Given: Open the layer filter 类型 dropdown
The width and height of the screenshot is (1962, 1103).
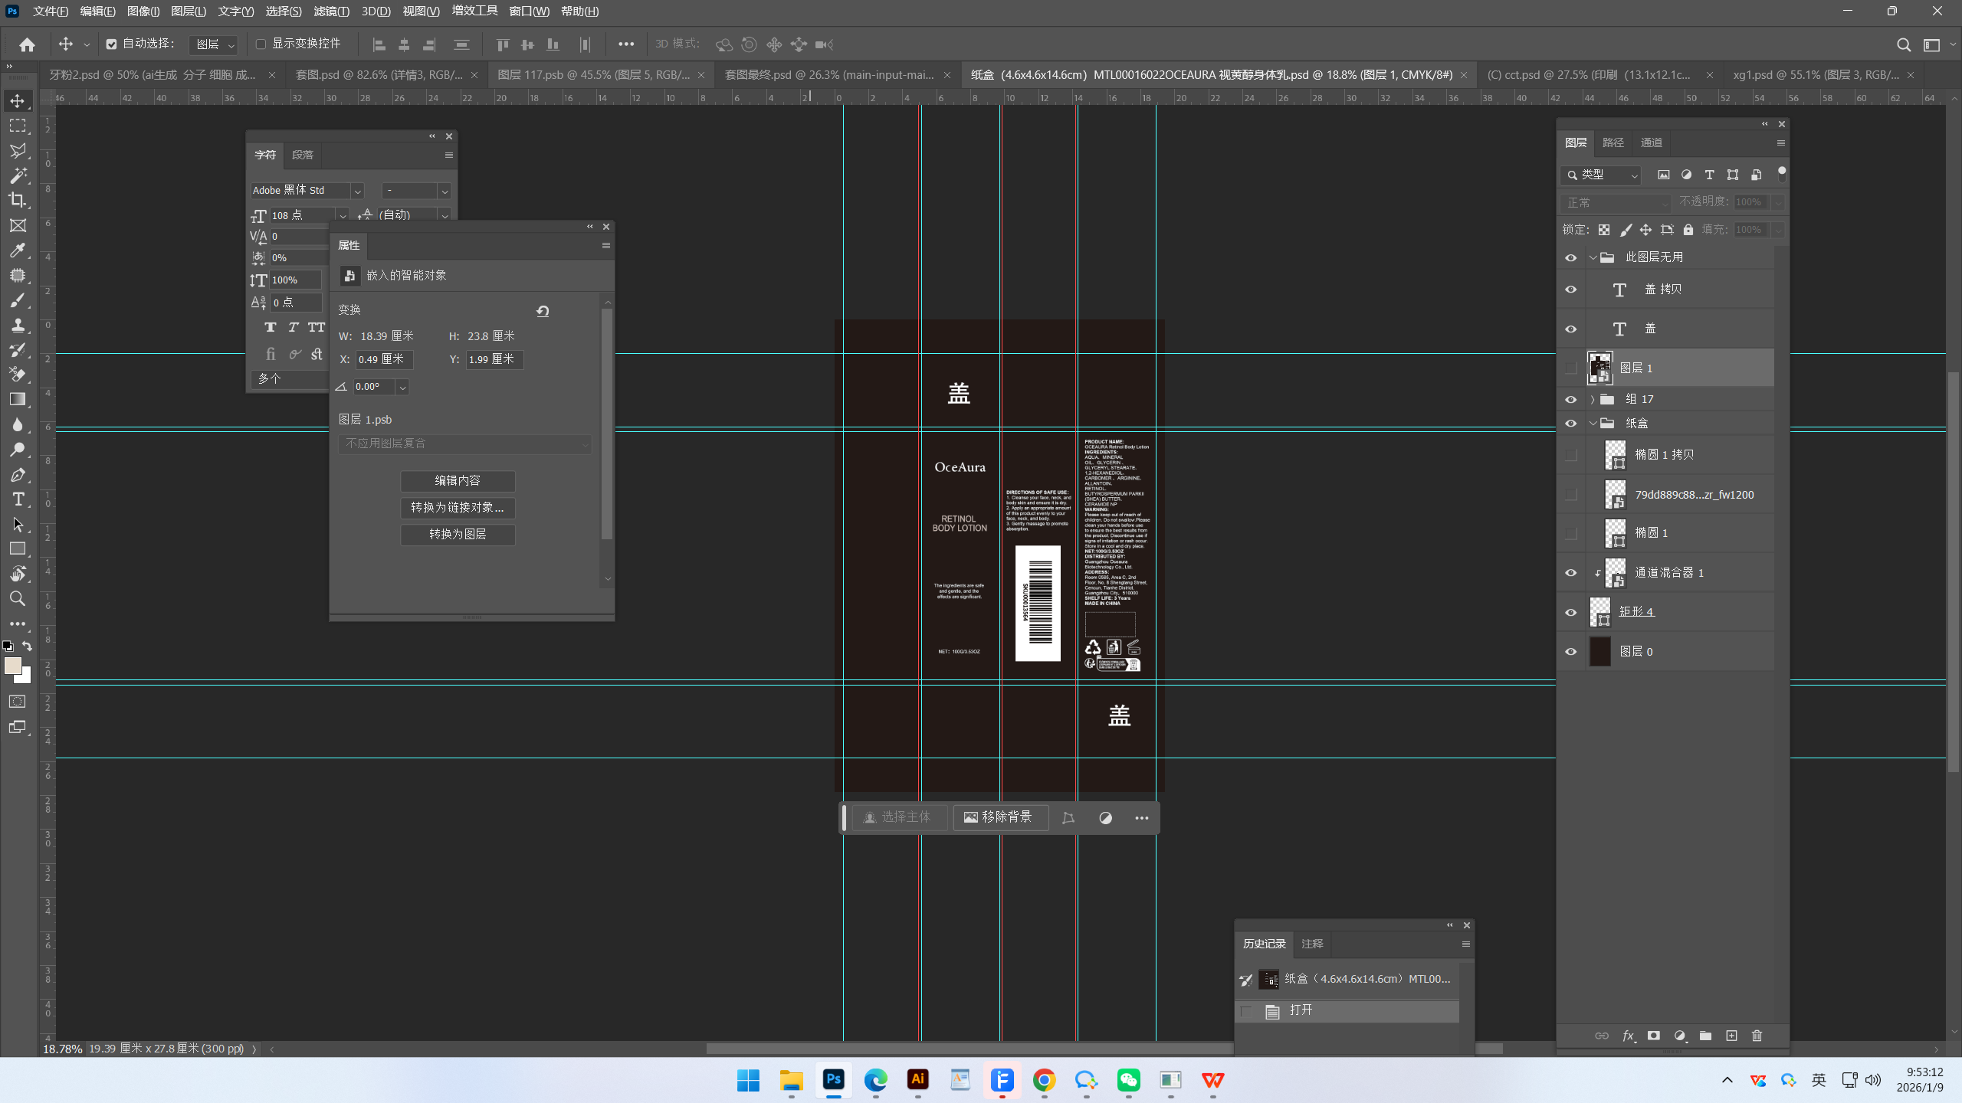Looking at the screenshot, I should pos(1601,175).
